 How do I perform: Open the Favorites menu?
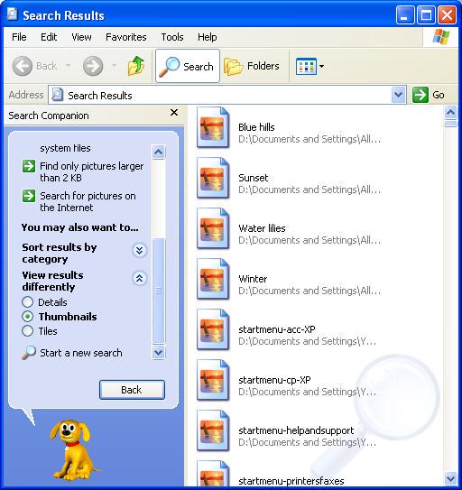[126, 37]
